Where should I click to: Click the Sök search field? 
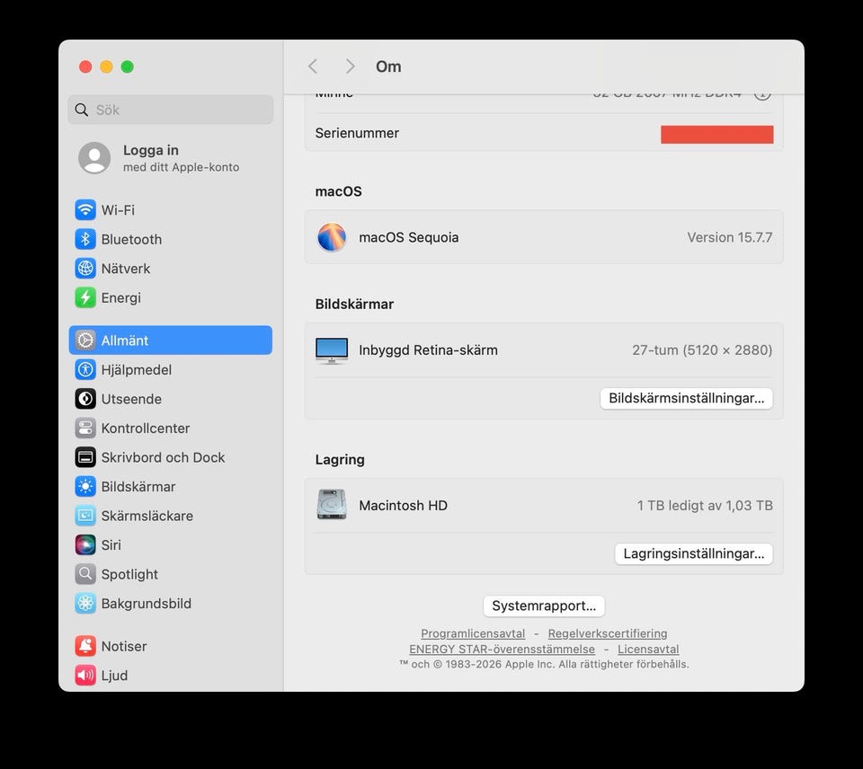tap(171, 110)
